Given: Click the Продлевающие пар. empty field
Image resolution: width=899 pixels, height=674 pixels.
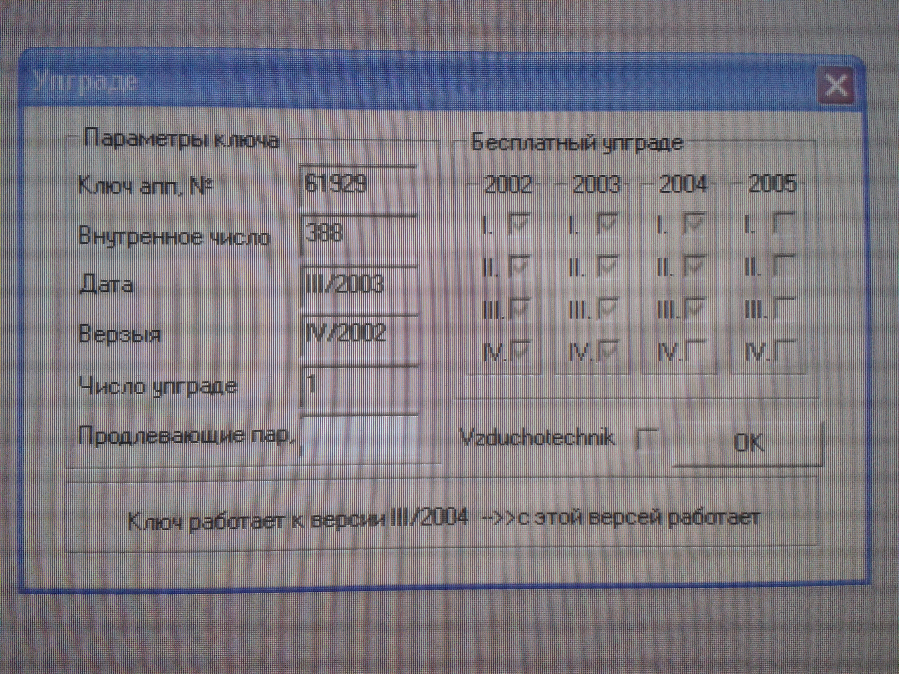Looking at the screenshot, I should (x=359, y=437).
